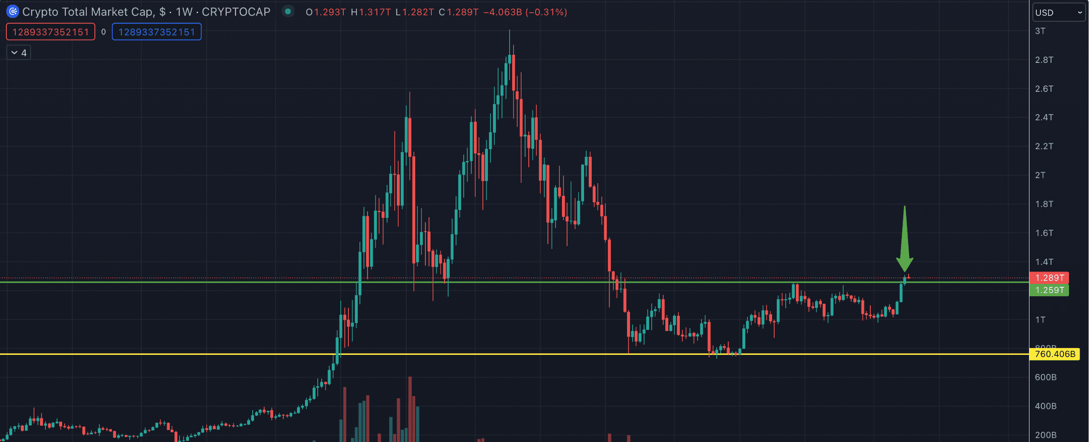Click the red 1289337352151 value box
This screenshot has width=1089, height=442.
pyautogui.click(x=51, y=32)
